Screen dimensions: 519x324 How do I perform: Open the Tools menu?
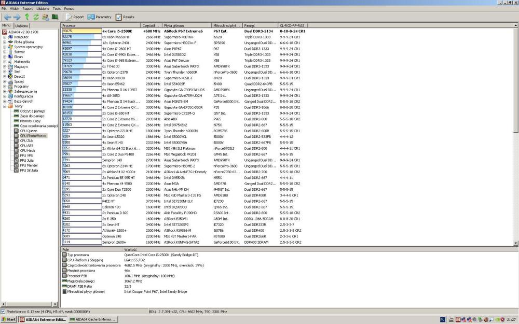[x=57, y=9]
